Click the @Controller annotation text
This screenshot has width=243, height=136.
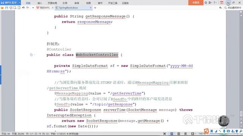pyautogui.click(x=59, y=49)
